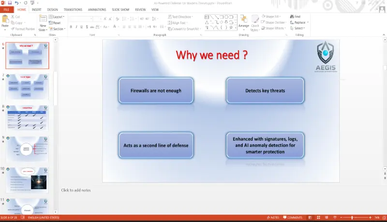The width and height of the screenshot is (387, 222).
Task: Undo the last action
Action: [x=16, y=3]
